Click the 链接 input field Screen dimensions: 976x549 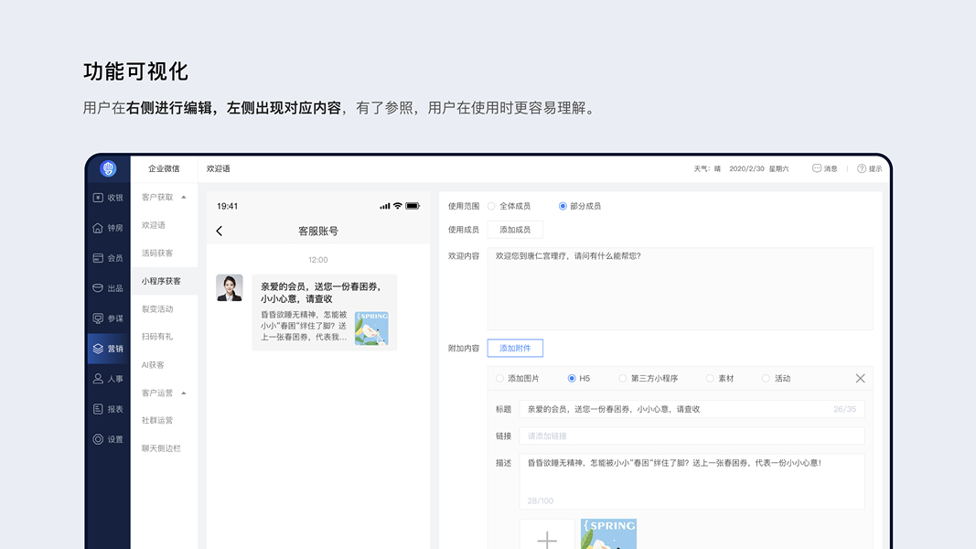tap(692, 436)
